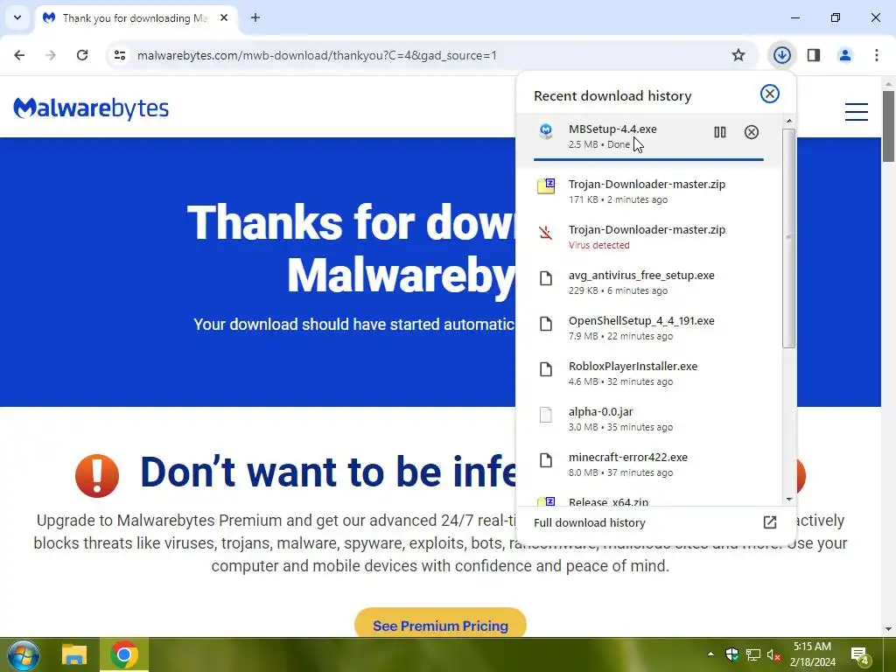
Task: Click the page vertical scrollbar thumb
Action: click(x=888, y=126)
